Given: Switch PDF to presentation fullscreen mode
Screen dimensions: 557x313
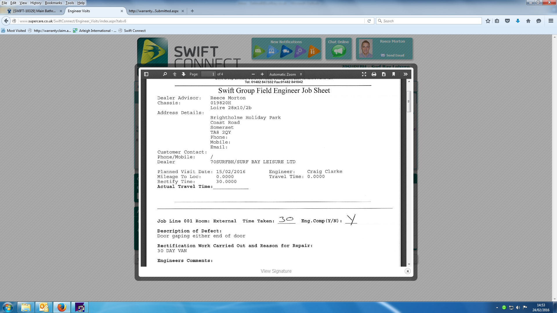Looking at the screenshot, I should point(364,74).
